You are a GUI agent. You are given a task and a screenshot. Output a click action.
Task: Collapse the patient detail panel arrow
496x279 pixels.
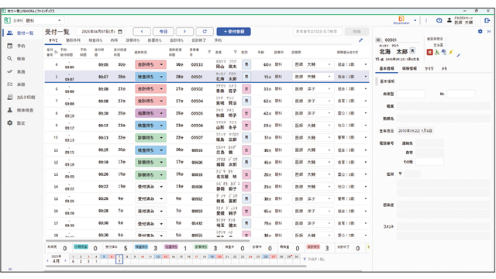(489, 31)
